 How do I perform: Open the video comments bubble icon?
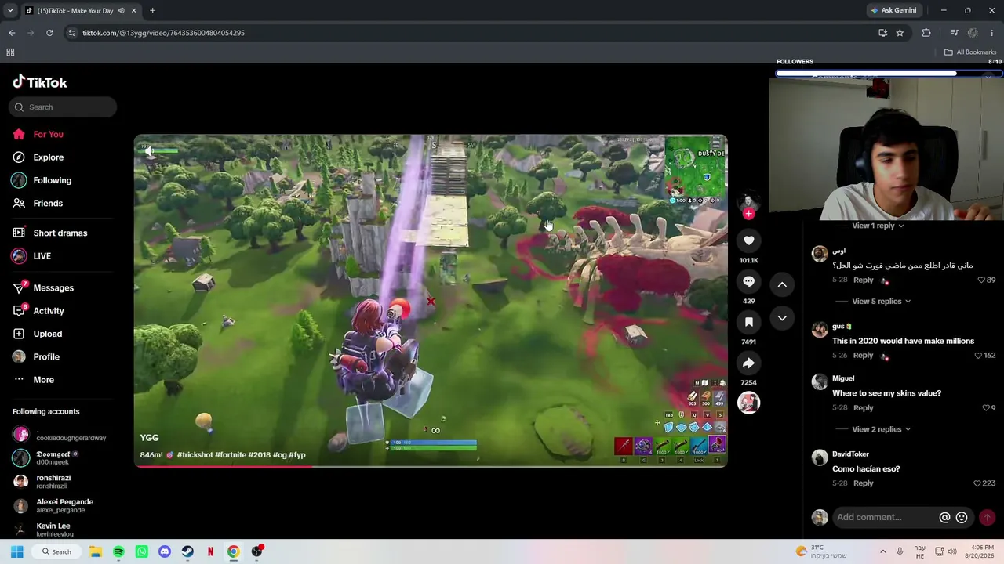pos(748,281)
